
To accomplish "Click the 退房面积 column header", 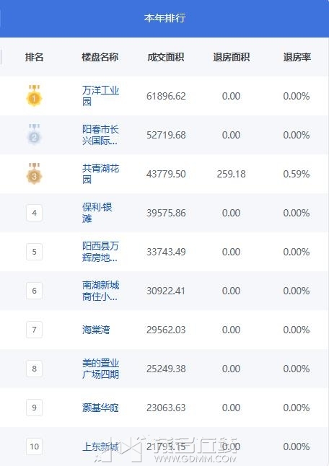I will tap(231, 57).
